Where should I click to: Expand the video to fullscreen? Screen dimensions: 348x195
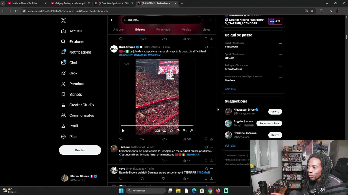(x=191, y=131)
